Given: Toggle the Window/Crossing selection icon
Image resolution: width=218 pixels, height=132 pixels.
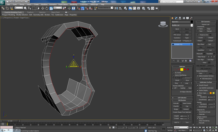Looking at the screenshot, I should click(x=38, y=8).
